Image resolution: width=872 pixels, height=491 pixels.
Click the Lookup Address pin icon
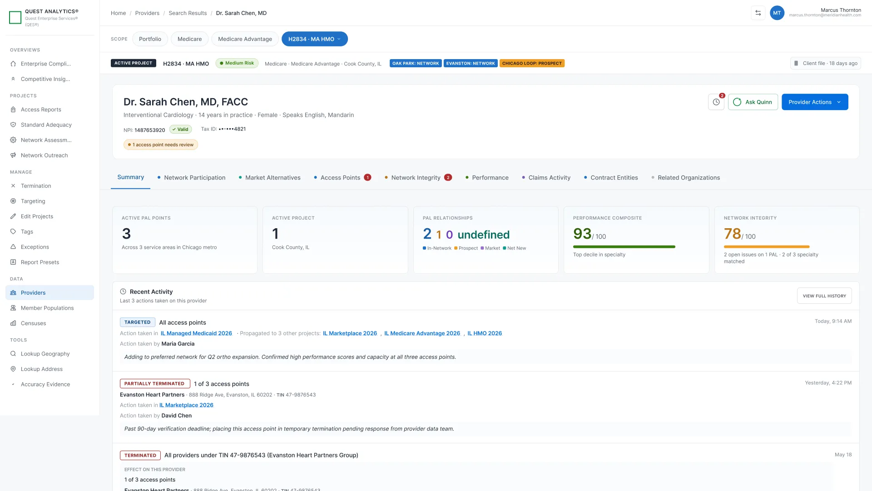[x=13, y=369]
